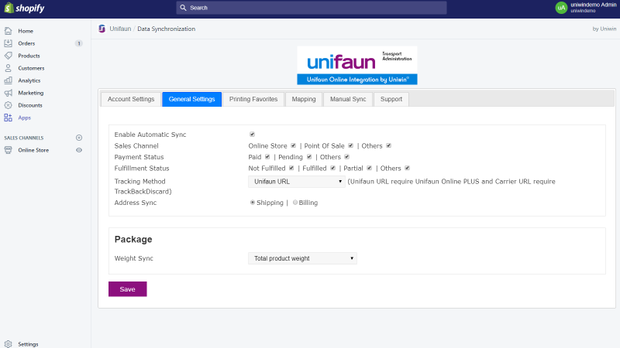Image resolution: width=620 pixels, height=348 pixels.
Task: Toggle Sales Channel Others checkbox
Action: coord(389,145)
